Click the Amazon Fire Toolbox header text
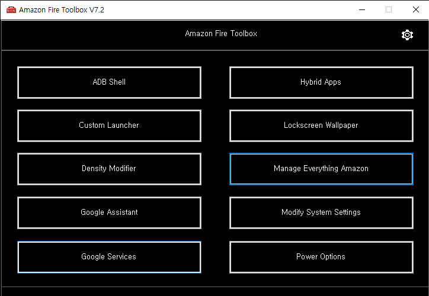Image resolution: width=429 pixels, height=296 pixels. [x=221, y=34]
